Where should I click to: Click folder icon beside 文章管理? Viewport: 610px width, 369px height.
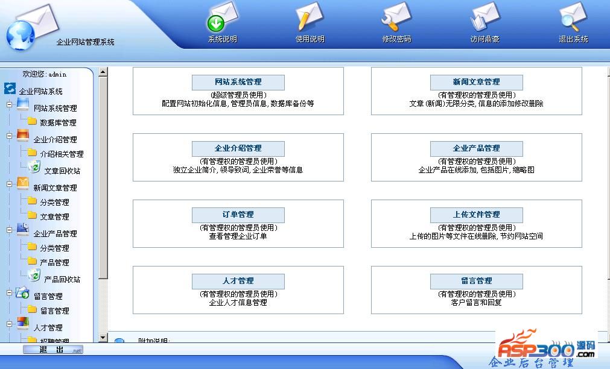point(33,215)
